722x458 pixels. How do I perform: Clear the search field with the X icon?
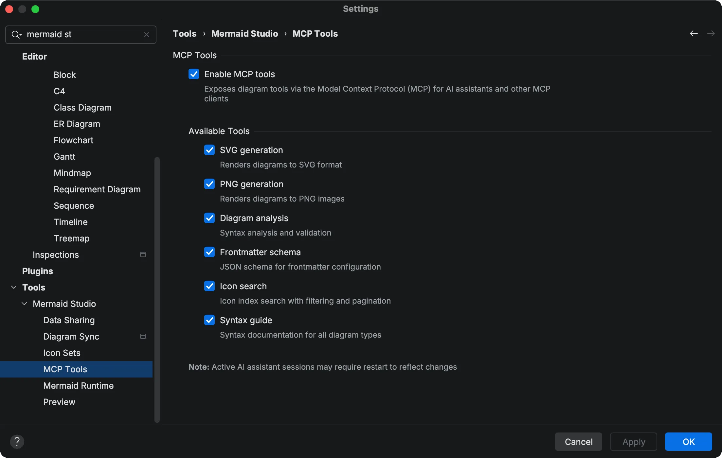pos(146,34)
